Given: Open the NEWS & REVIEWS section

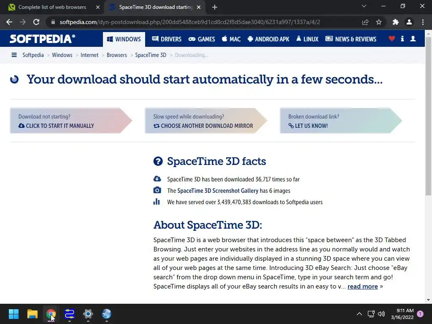Looking at the screenshot, I should point(351,39).
